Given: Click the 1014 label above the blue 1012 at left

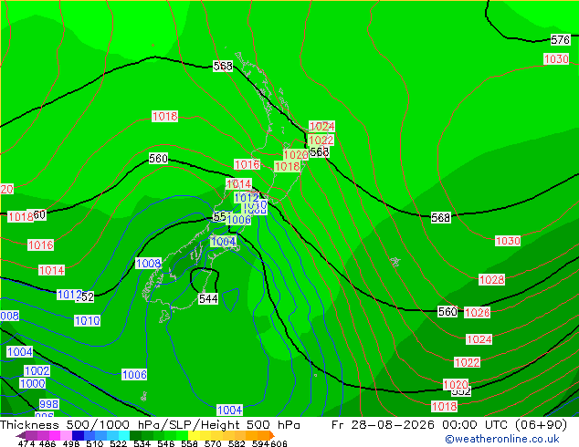Looking at the screenshot, I should pyautogui.click(x=52, y=270).
